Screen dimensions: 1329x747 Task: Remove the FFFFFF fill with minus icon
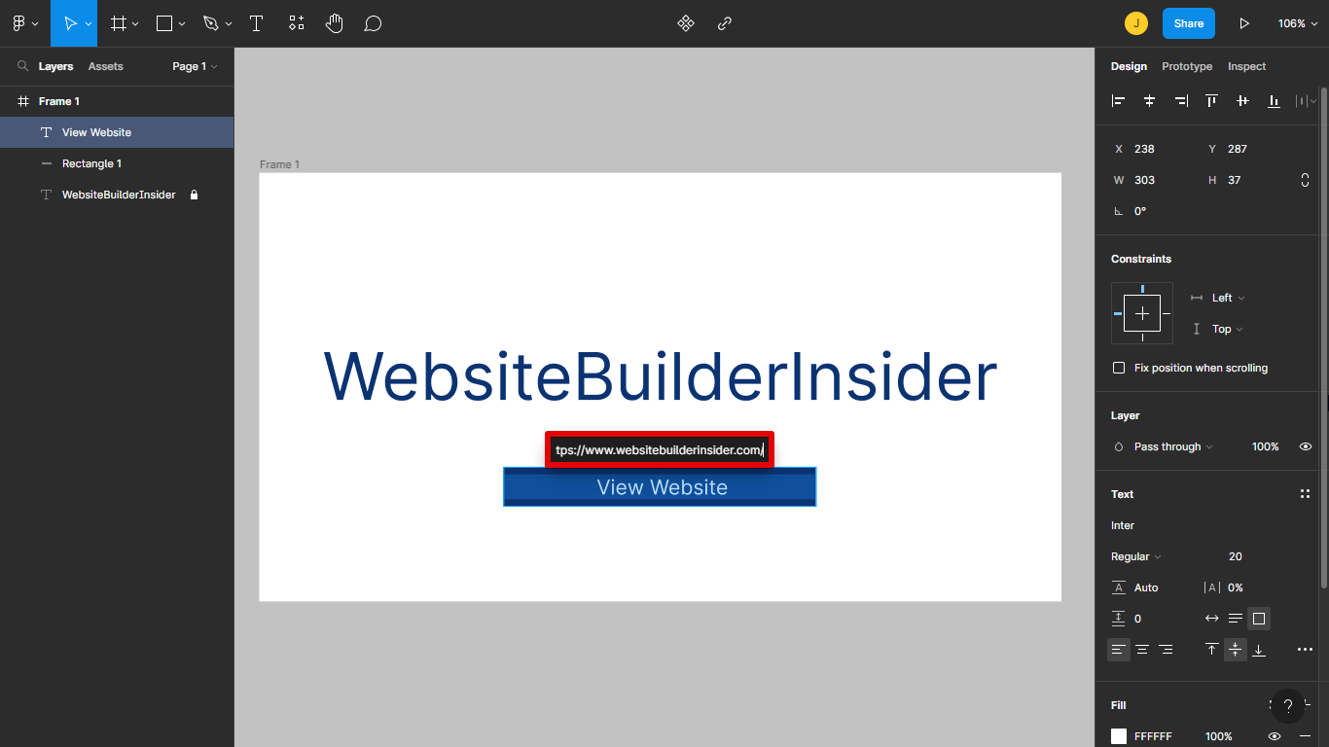[x=1305, y=736]
